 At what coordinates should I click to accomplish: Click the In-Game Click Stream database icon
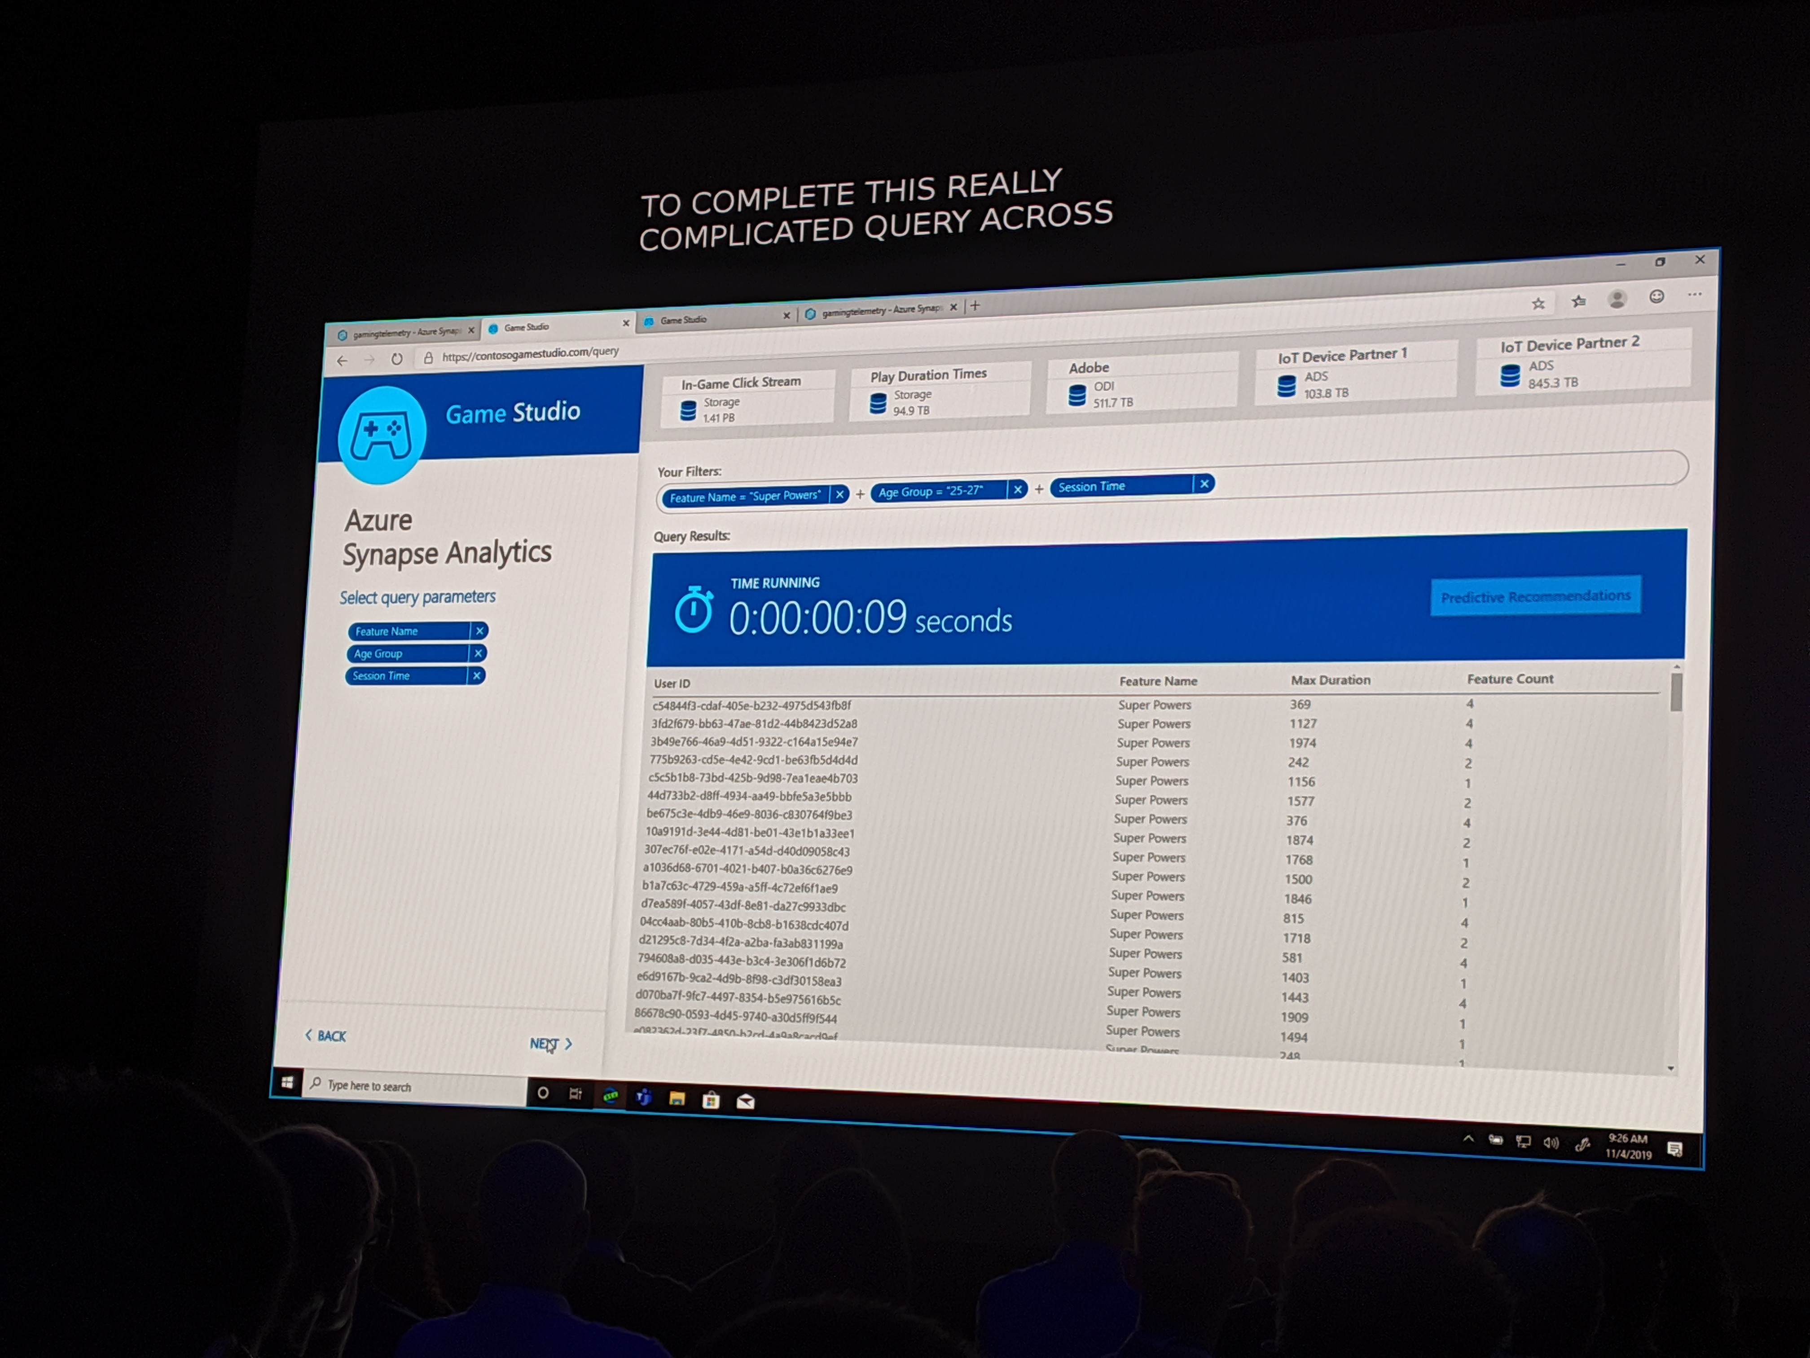point(688,410)
